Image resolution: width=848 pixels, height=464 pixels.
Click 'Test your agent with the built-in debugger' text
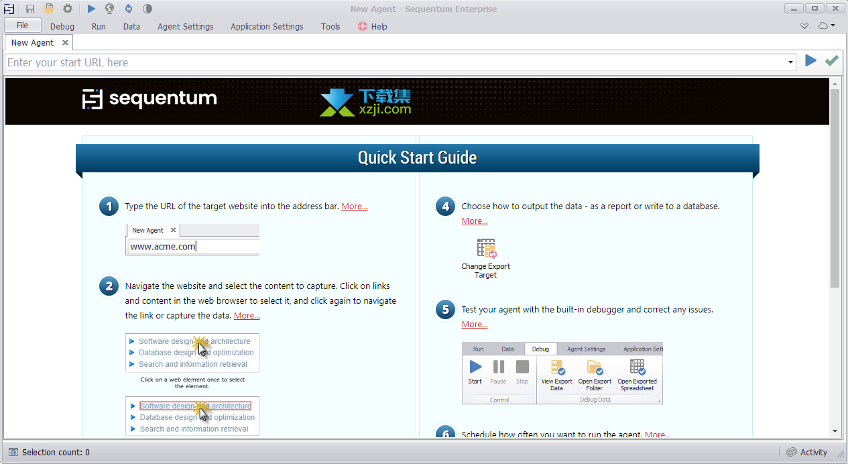click(587, 310)
